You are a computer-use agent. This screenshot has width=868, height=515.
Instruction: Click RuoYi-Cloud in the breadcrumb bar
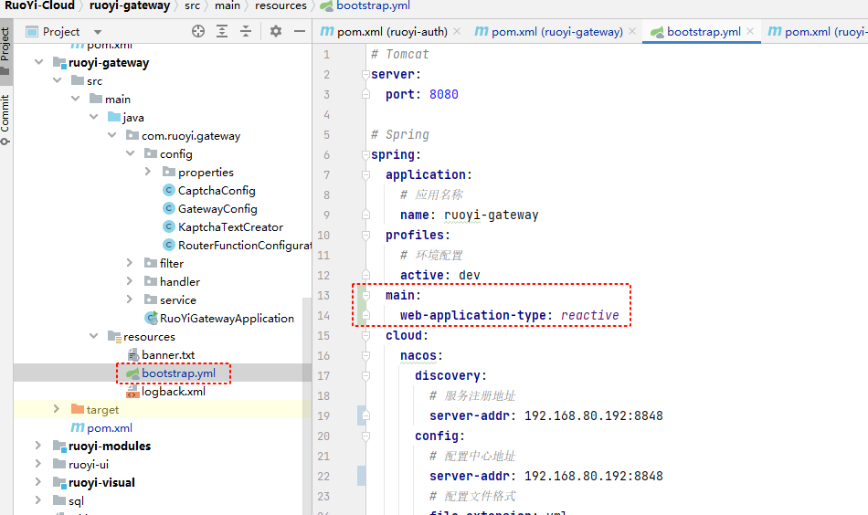click(x=40, y=5)
